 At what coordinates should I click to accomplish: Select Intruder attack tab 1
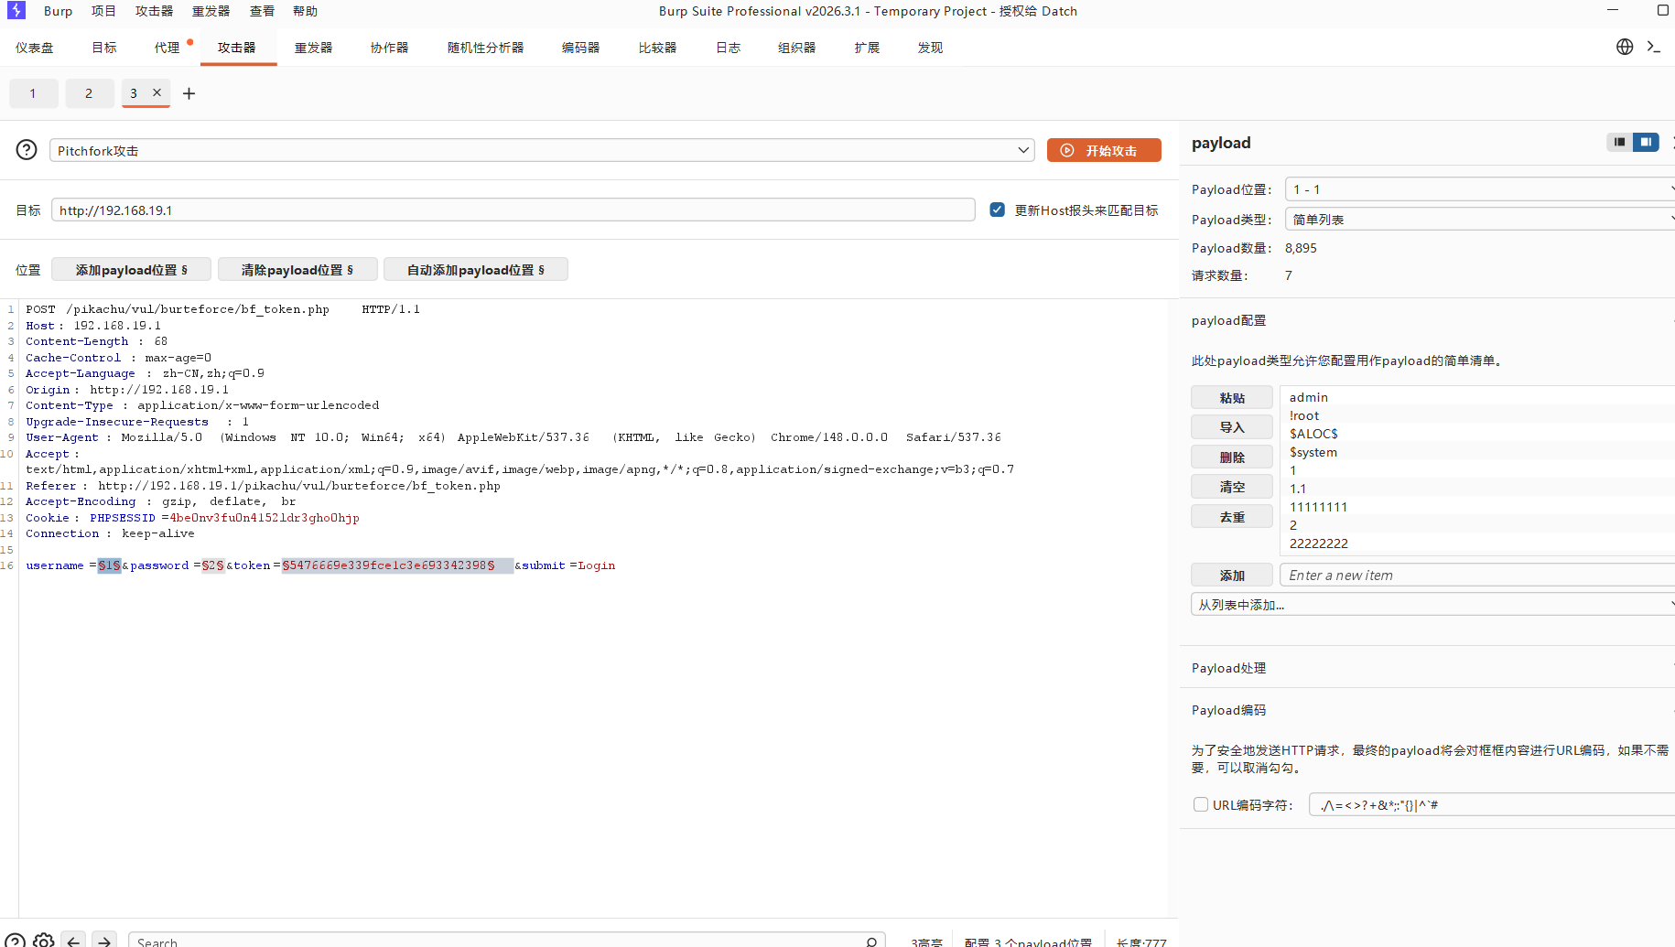coord(33,93)
